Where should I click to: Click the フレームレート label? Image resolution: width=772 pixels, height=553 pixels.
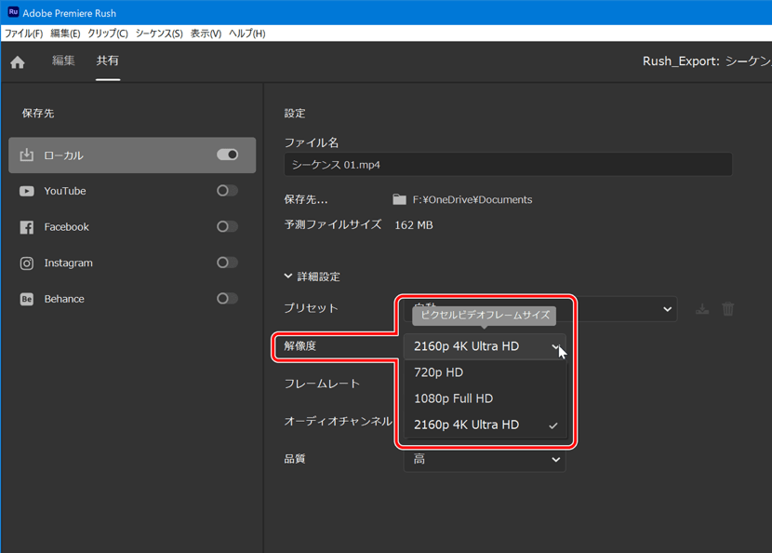coord(322,384)
